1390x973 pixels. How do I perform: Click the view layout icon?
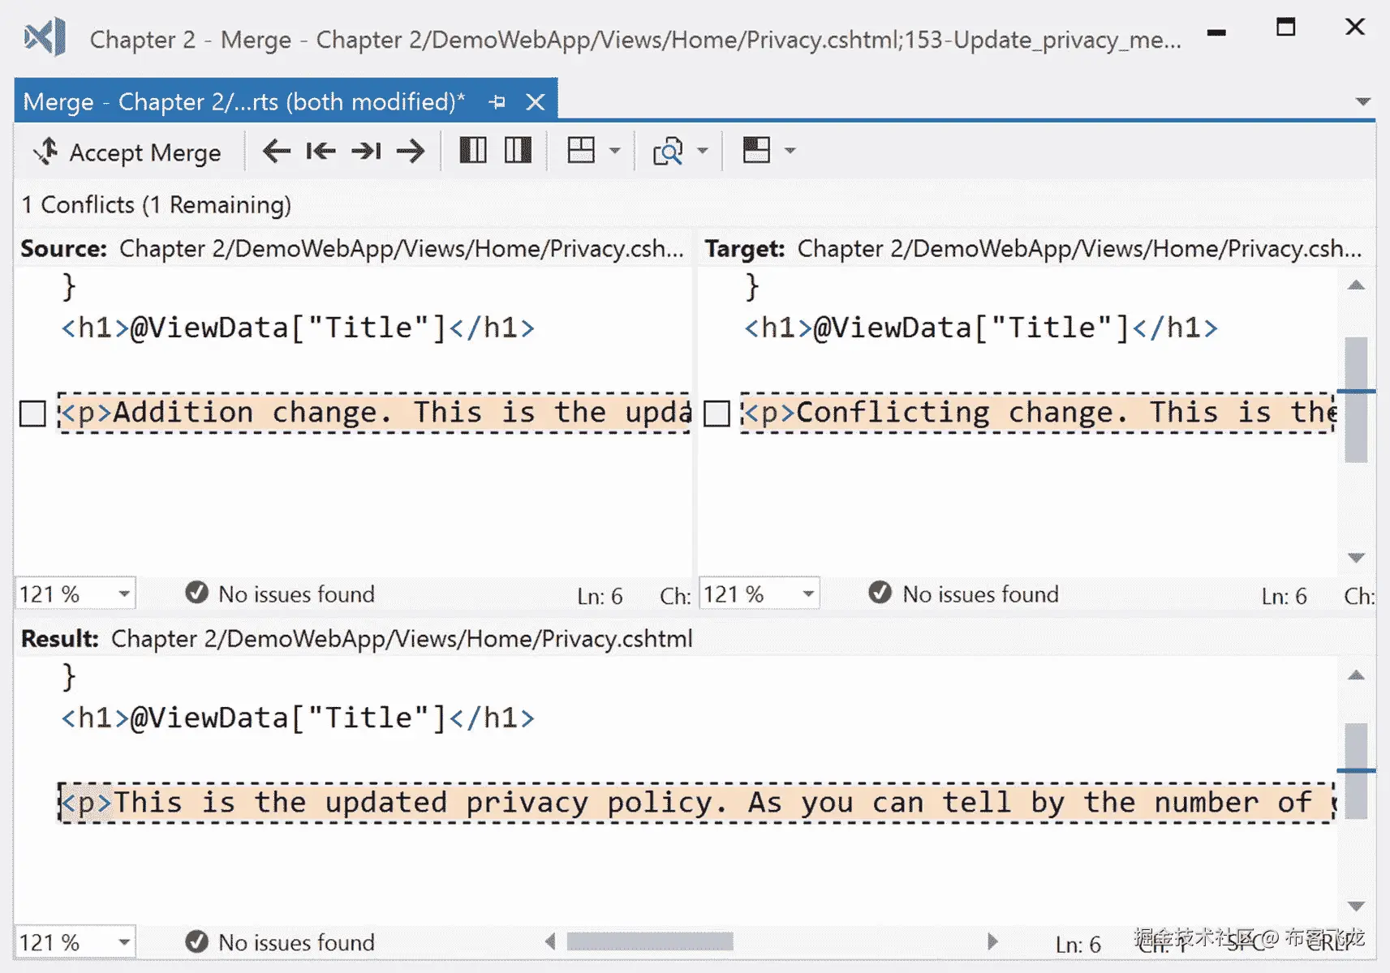pyautogui.click(x=581, y=150)
